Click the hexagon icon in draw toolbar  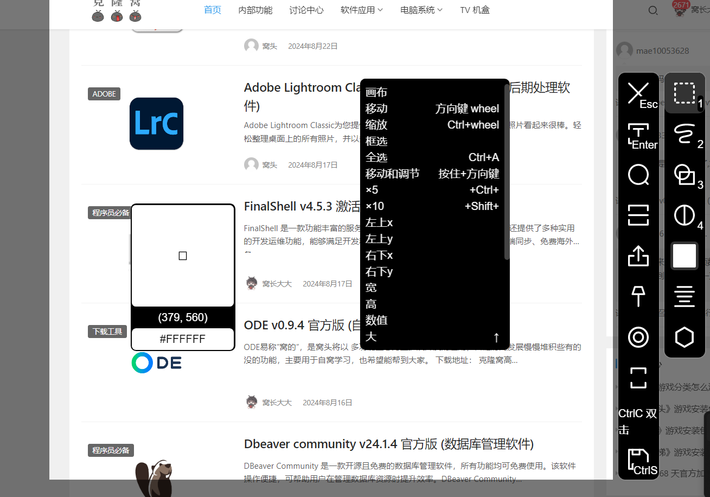[685, 337]
